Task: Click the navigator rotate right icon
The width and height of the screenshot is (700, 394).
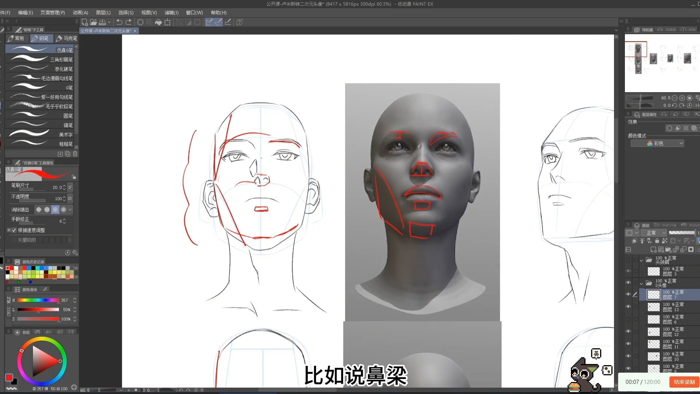Action: [x=682, y=105]
